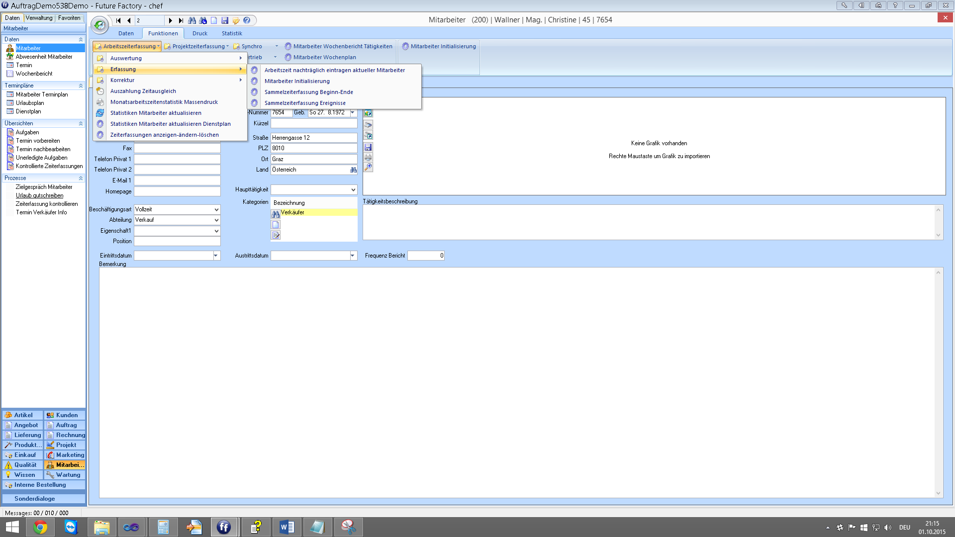This screenshot has width=955, height=537.
Task: Collapse the Terminpläne sidebar section
Action: [x=81, y=86]
